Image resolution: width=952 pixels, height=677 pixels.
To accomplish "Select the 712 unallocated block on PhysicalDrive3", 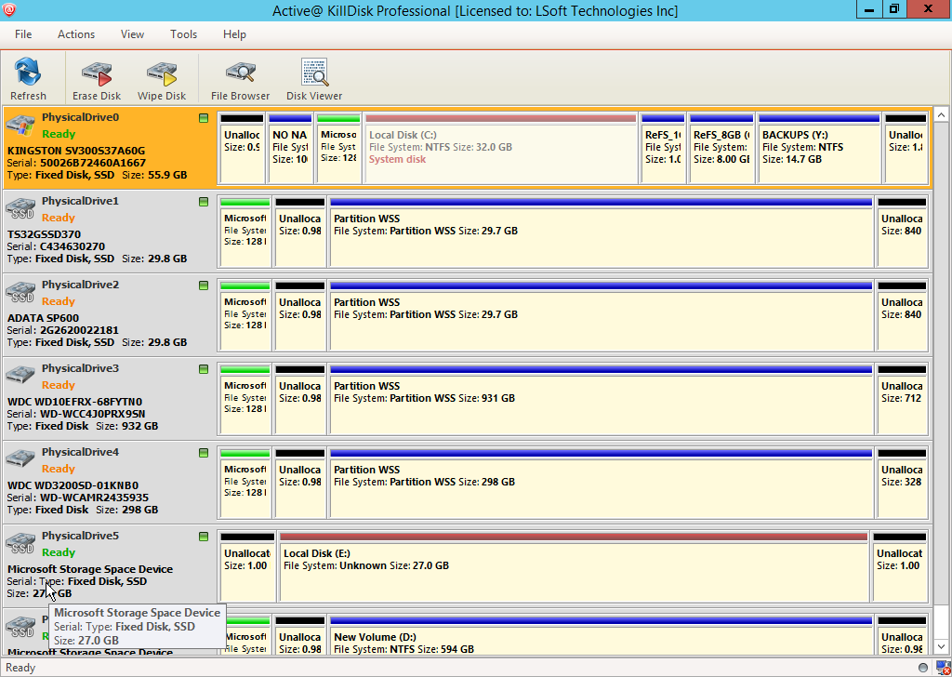I will (902, 399).
